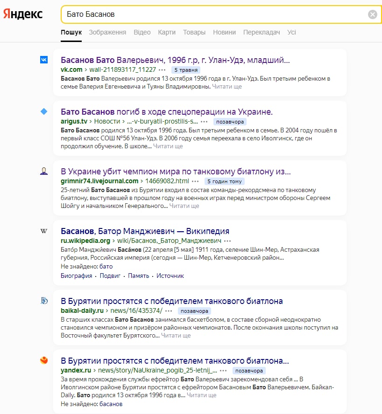382x414 pixels.
Task: Click the LiveJournal user favicon
Action: tap(44, 171)
